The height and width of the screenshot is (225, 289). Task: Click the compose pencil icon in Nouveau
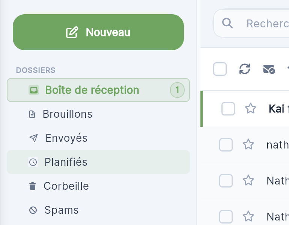(x=72, y=32)
